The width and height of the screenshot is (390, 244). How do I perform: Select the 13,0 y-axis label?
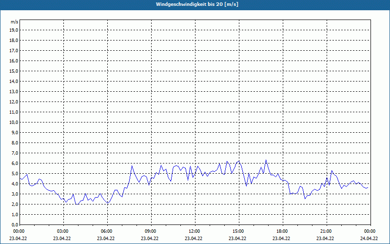coord(14,92)
